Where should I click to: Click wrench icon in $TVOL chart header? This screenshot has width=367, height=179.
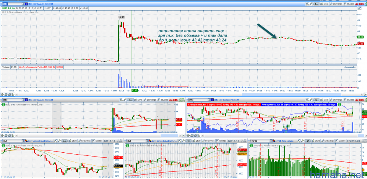coord(302,141)
